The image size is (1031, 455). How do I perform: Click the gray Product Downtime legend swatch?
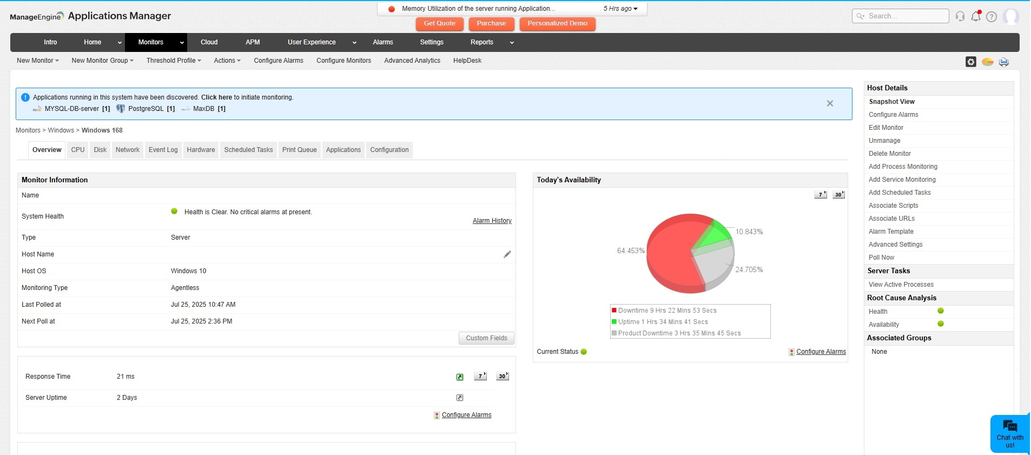pos(614,333)
